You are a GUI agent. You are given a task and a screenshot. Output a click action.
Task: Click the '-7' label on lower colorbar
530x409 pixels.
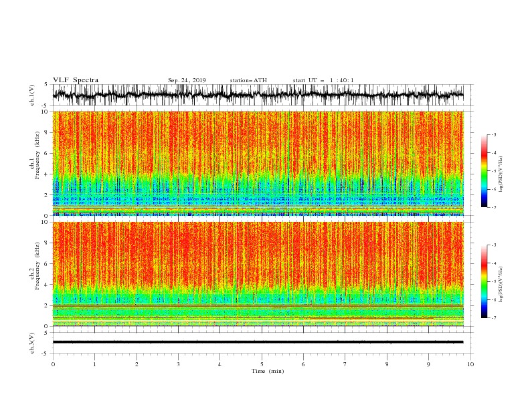pyautogui.click(x=493, y=318)
